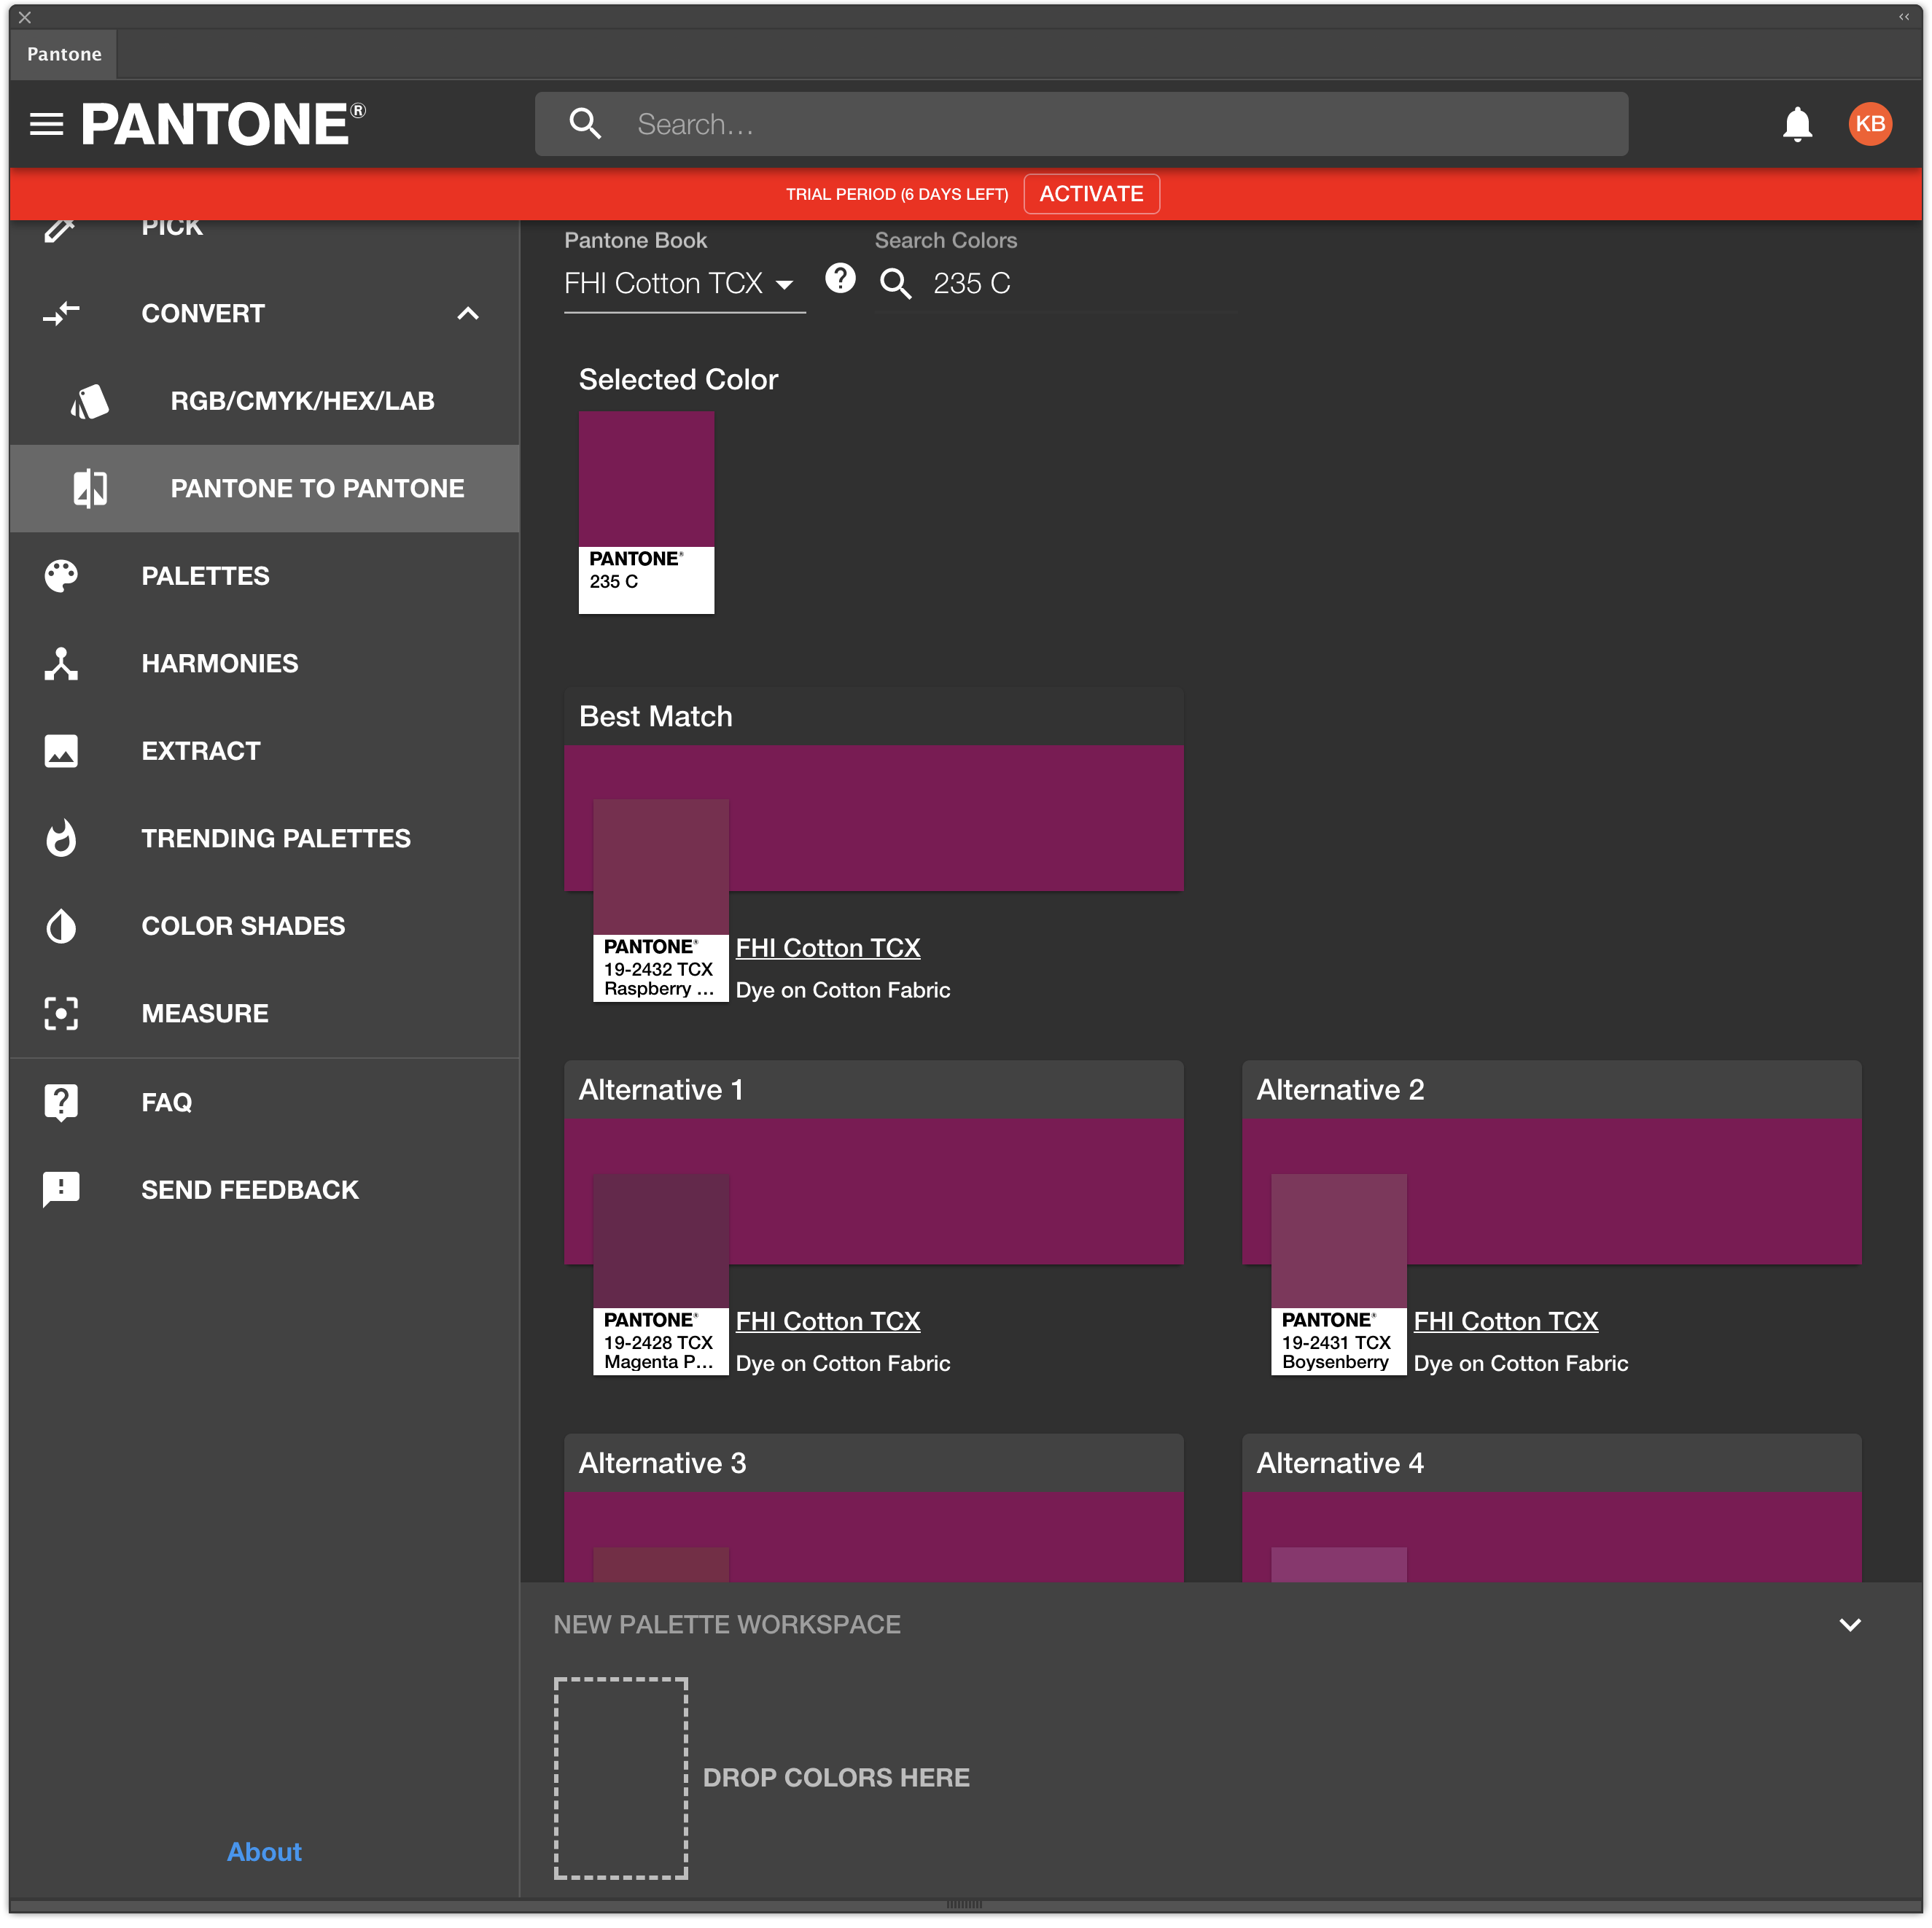Screen dimensions: 1932x1928
Task: Click the Drop Colors Here dashed box
Action: (x=621, y=1778)
